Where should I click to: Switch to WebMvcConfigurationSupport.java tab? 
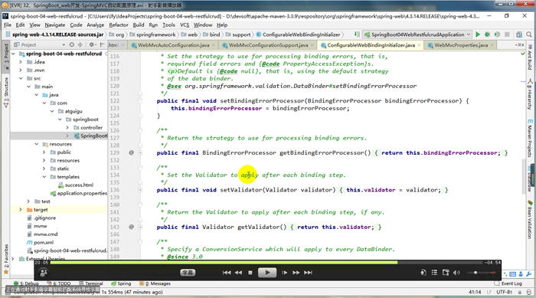click(268, 45)
